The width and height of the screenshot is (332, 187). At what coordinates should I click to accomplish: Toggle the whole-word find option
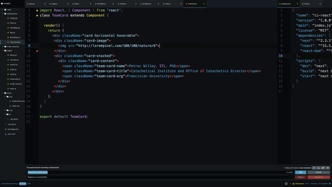(327, 168)
